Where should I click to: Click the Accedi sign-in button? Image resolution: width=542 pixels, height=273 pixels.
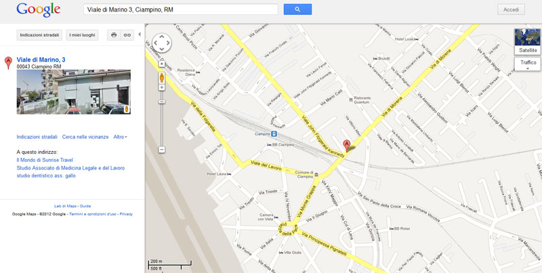(x=511, y=9)
